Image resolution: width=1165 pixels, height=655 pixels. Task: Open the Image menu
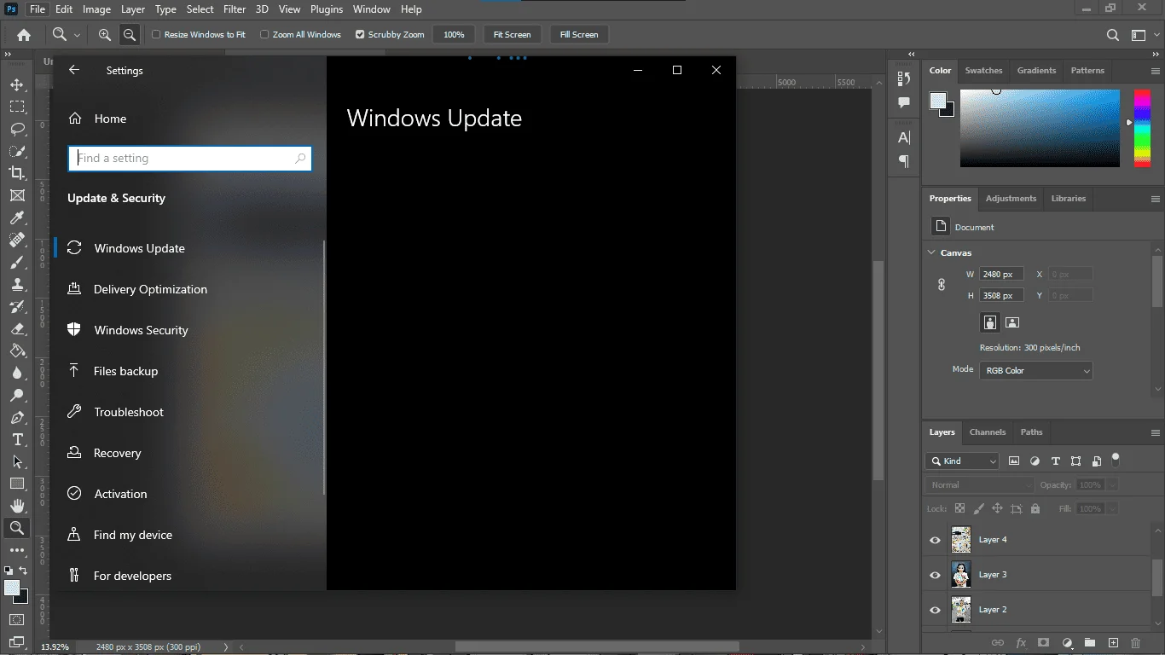pos(96,9)
